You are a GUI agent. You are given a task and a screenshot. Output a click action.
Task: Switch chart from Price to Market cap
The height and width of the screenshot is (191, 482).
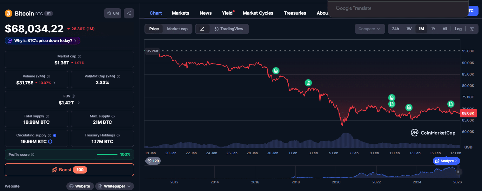click(x=177, y=29)
